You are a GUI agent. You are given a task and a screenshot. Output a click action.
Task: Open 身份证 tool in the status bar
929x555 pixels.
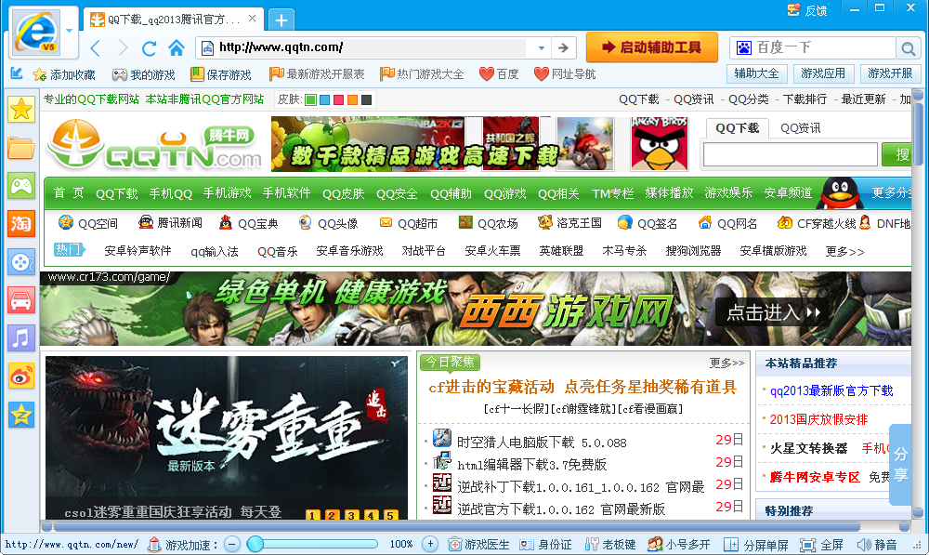pyautogui.click(x=545, y=545)
